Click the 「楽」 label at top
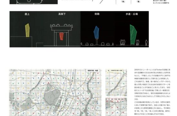 [x=123, y=2]
